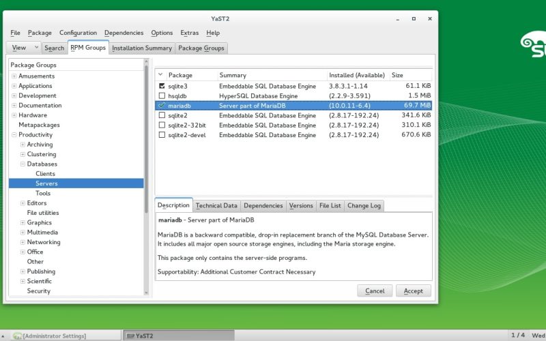This screenshot has height=341, width=546.
Task: Select the Tools tree item
Action: coord(43,193)
